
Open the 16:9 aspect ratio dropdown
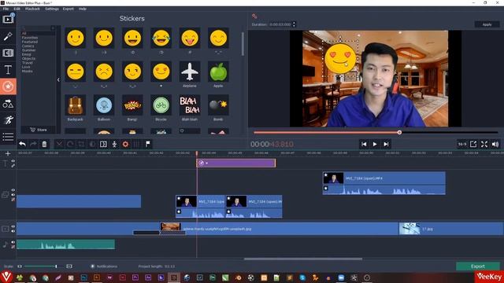pyautogui.click(x=462, y=144)
